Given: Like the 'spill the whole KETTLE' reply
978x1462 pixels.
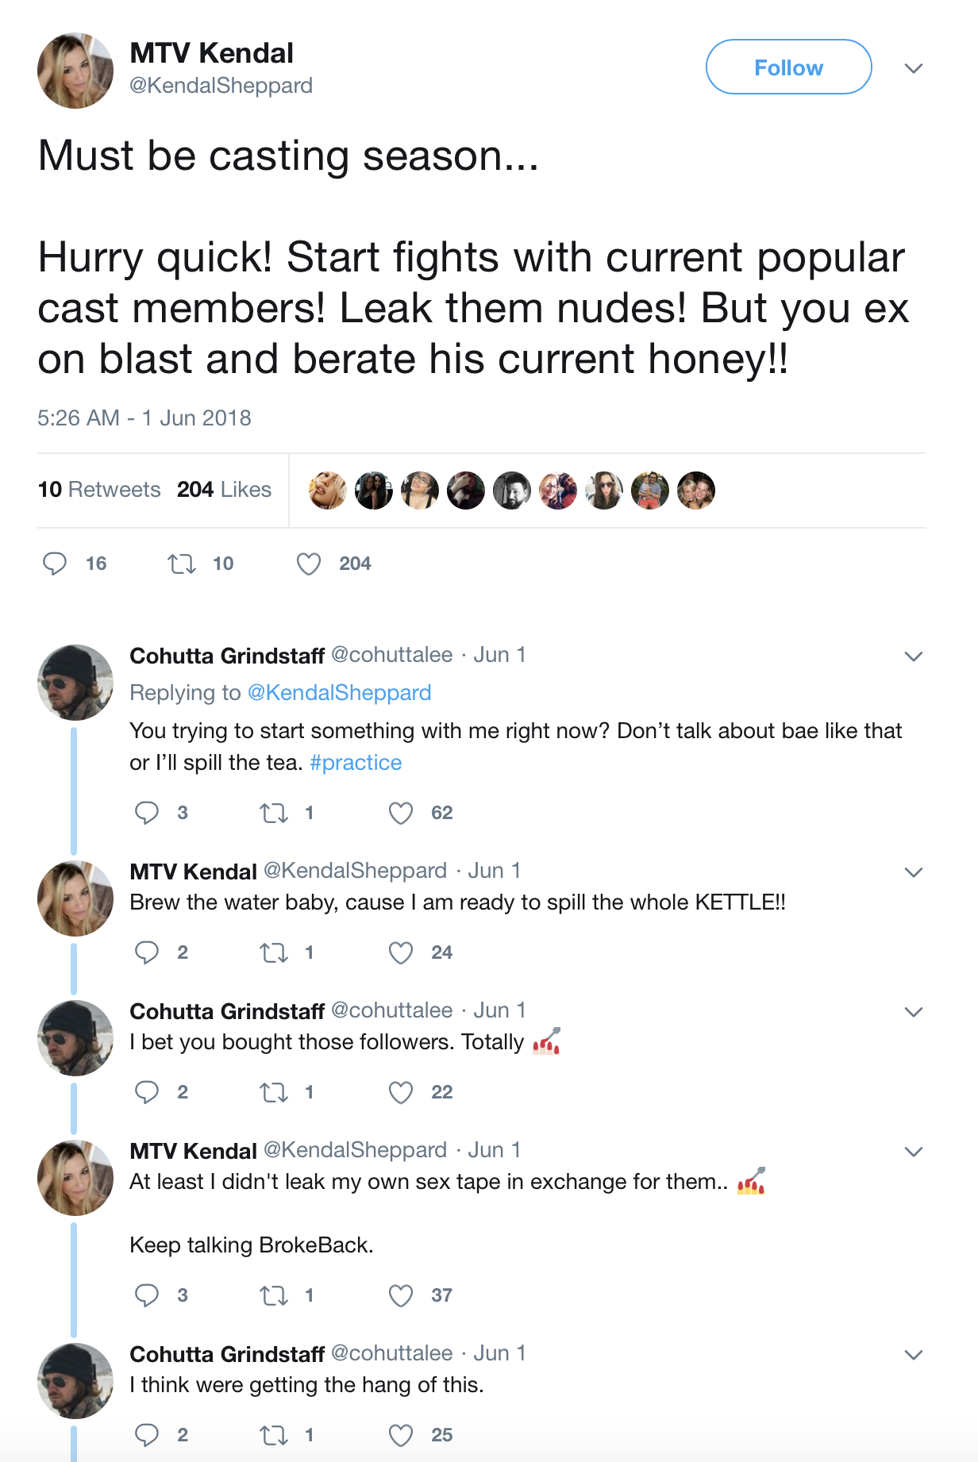Looking at the screenshot, I should pyautogui.click(x=401, y=952).
